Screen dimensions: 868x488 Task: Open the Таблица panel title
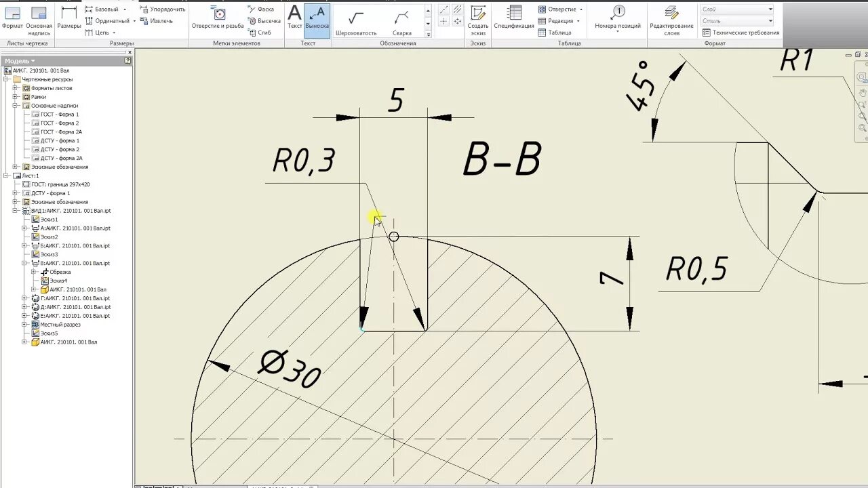[570, 43]
